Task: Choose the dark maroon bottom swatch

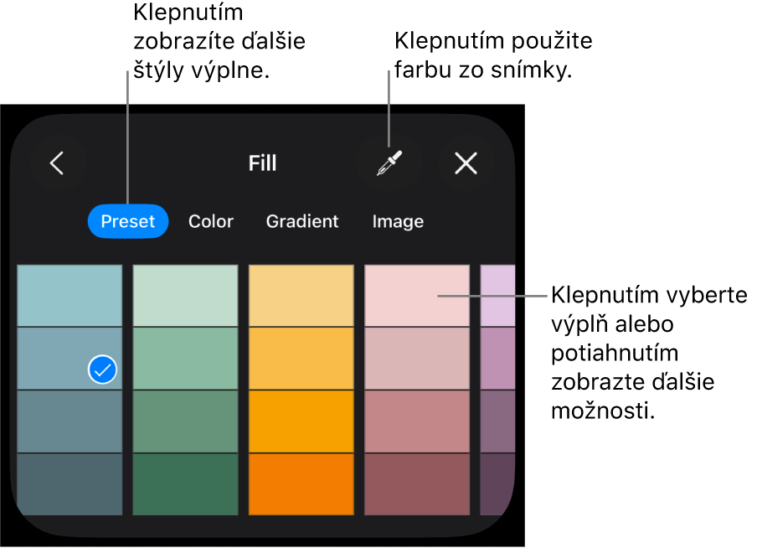Action: coord(416,484)
